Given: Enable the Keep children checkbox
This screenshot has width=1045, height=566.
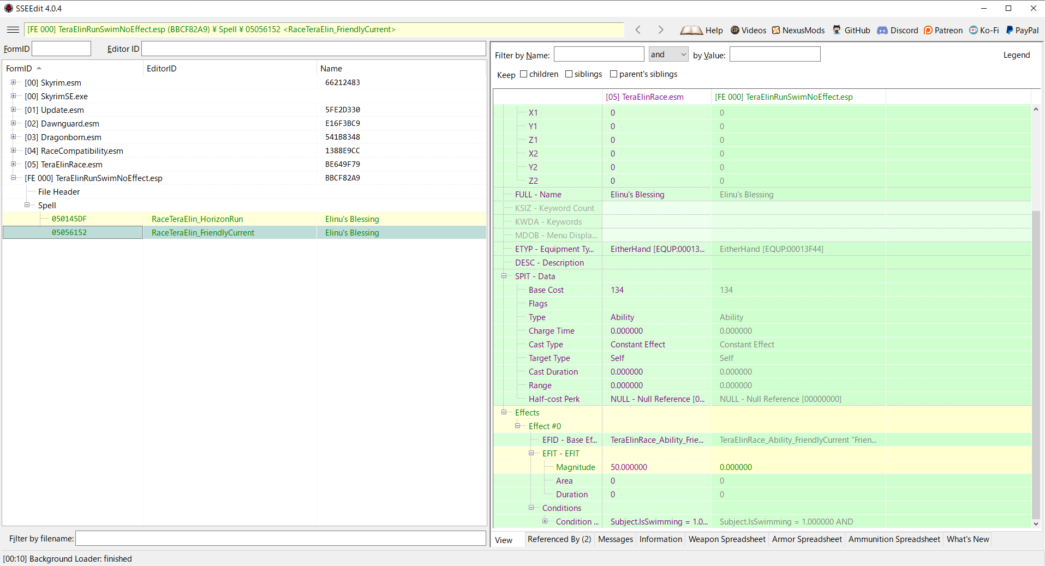Looking at the screenshot, I should [524, 74].
